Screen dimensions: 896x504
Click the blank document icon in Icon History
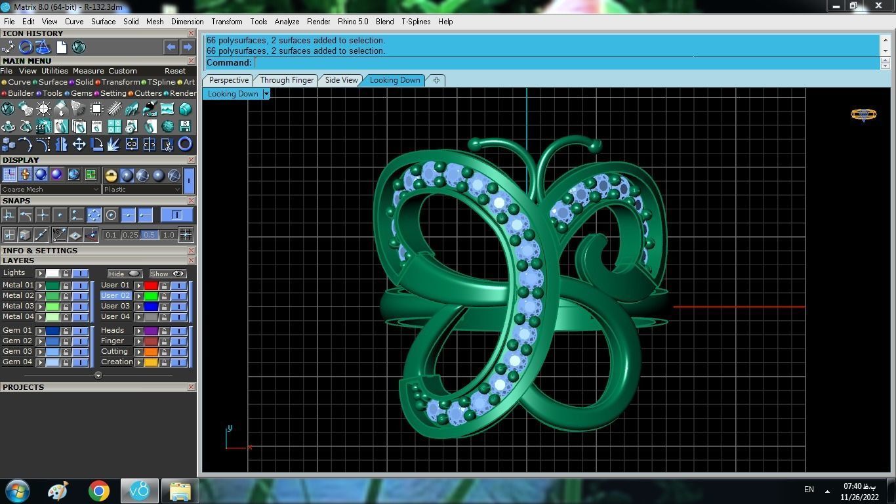61,47
